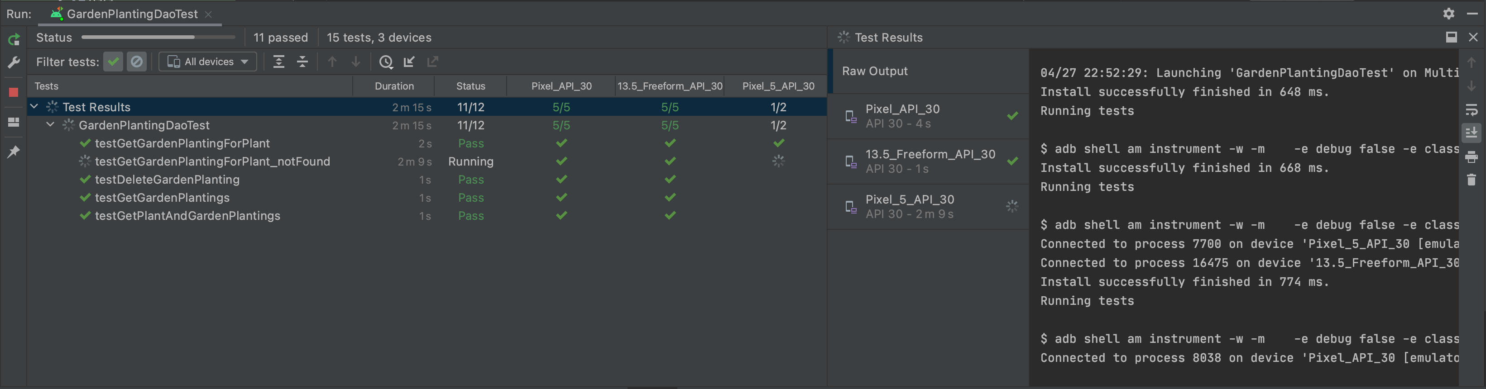1486x389 pixels.
Task: Expand all test rows
Action: (x=278, y=62)
